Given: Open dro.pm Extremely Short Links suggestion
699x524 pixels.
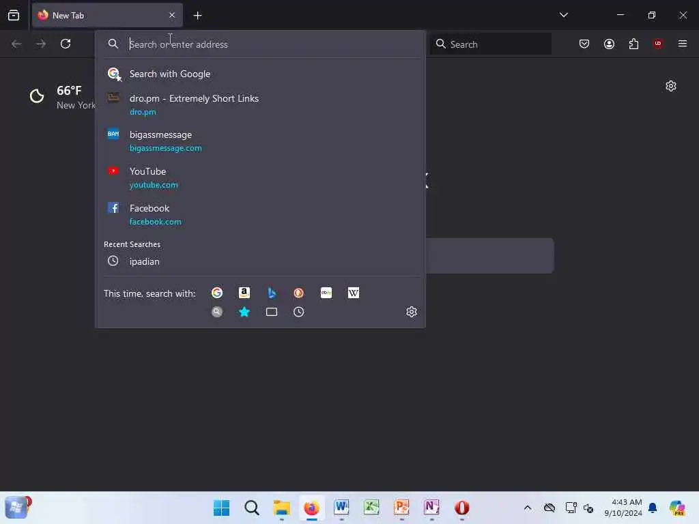Looking at the screenshot, I should click(x=260, y=104).
